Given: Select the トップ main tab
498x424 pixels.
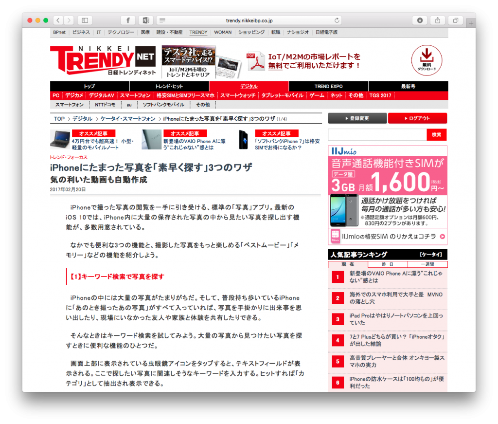Looking at the screenshot, I should (89, 86).
